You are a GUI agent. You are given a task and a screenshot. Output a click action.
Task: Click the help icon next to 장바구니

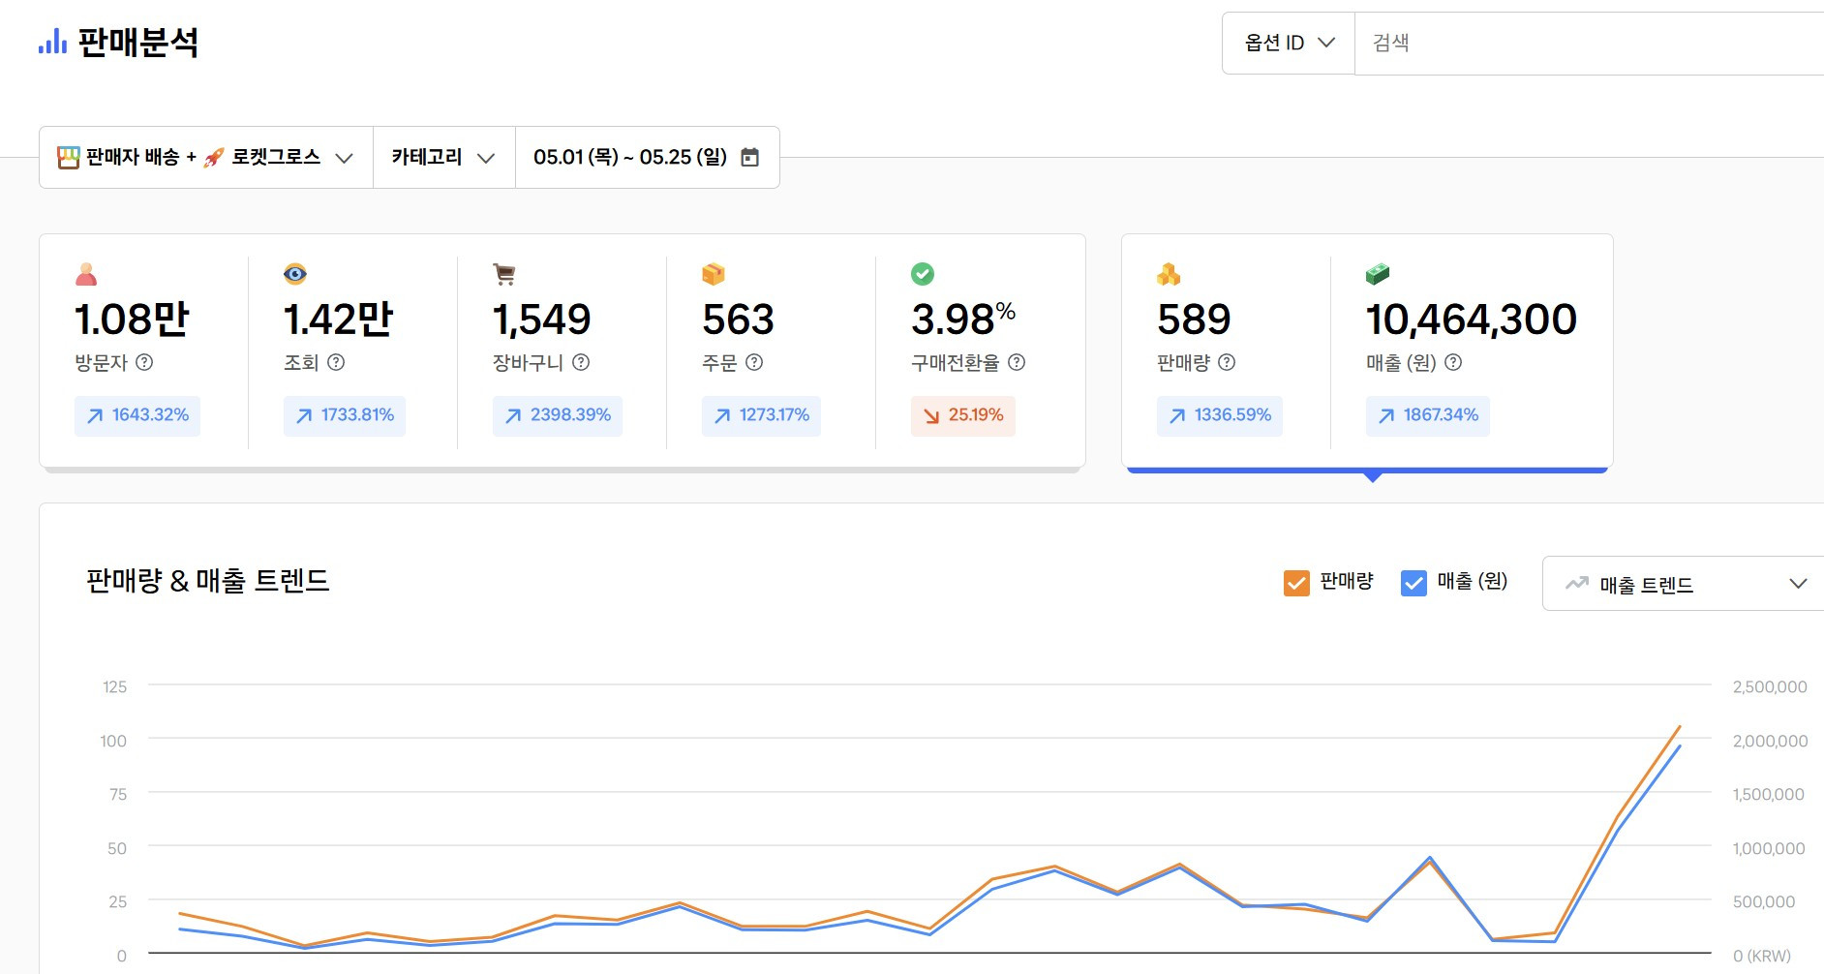(x=581, y=362)
